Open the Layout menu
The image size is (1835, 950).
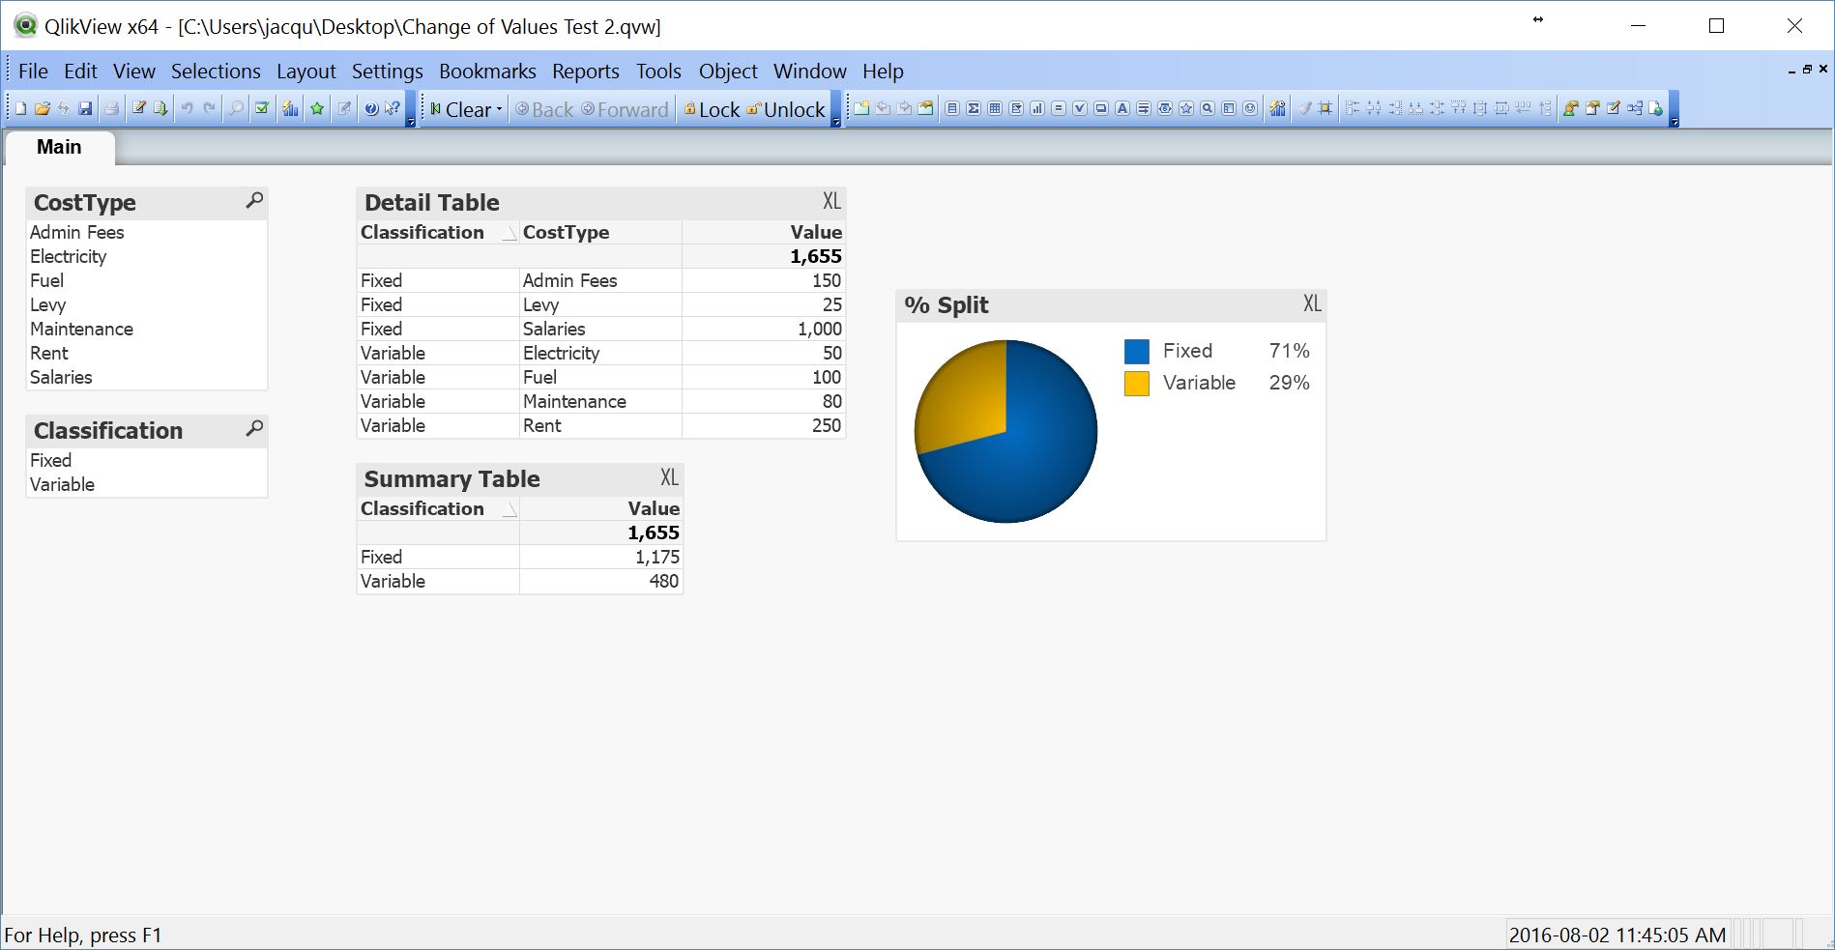[x=306, y=72]
